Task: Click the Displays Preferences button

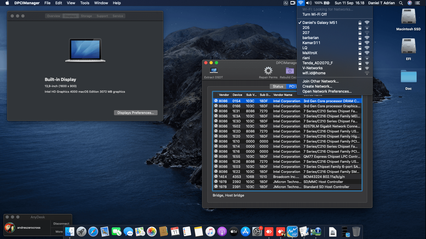Action: [136, 113]
